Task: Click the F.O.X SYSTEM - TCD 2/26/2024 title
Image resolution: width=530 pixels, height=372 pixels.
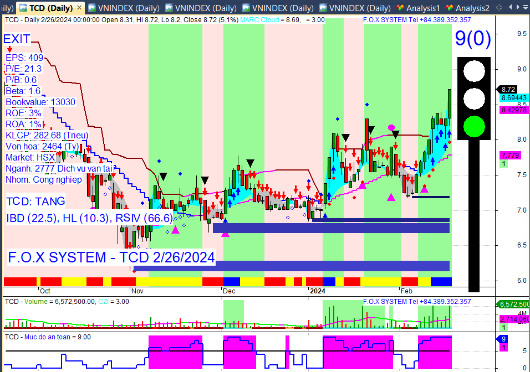Action: pyautogui.click(x=111, y=257)
